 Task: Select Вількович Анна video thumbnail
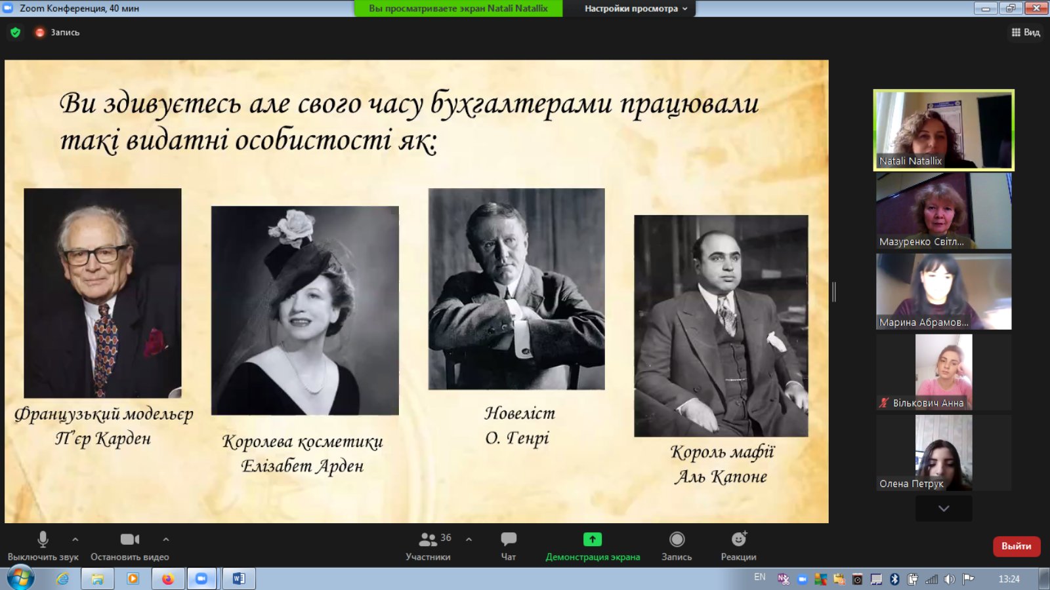coord(944,372)
